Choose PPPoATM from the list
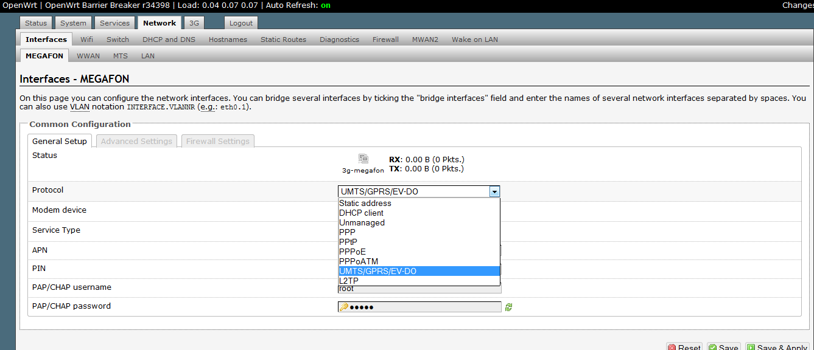 pyautogui.click(x=419, y=261)
